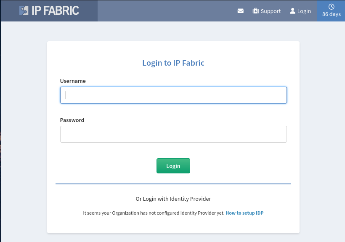Click the Password field label

tap(72, 120)
